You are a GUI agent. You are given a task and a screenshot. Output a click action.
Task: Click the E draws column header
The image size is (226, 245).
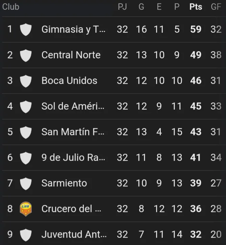pyautogui.click(x=159, y=7)
